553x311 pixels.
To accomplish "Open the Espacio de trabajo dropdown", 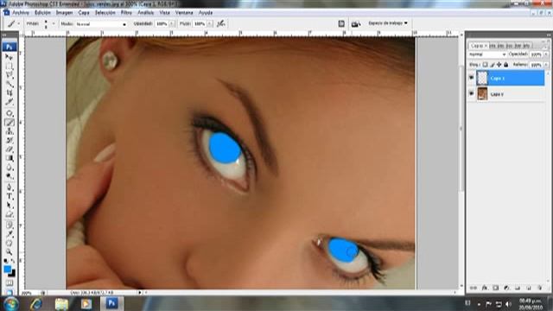I will [x=388, y=23].
